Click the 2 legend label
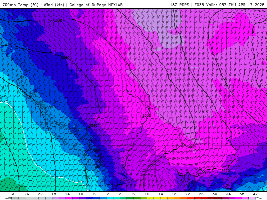Viewport: 267px width, 200px height. 120,194
